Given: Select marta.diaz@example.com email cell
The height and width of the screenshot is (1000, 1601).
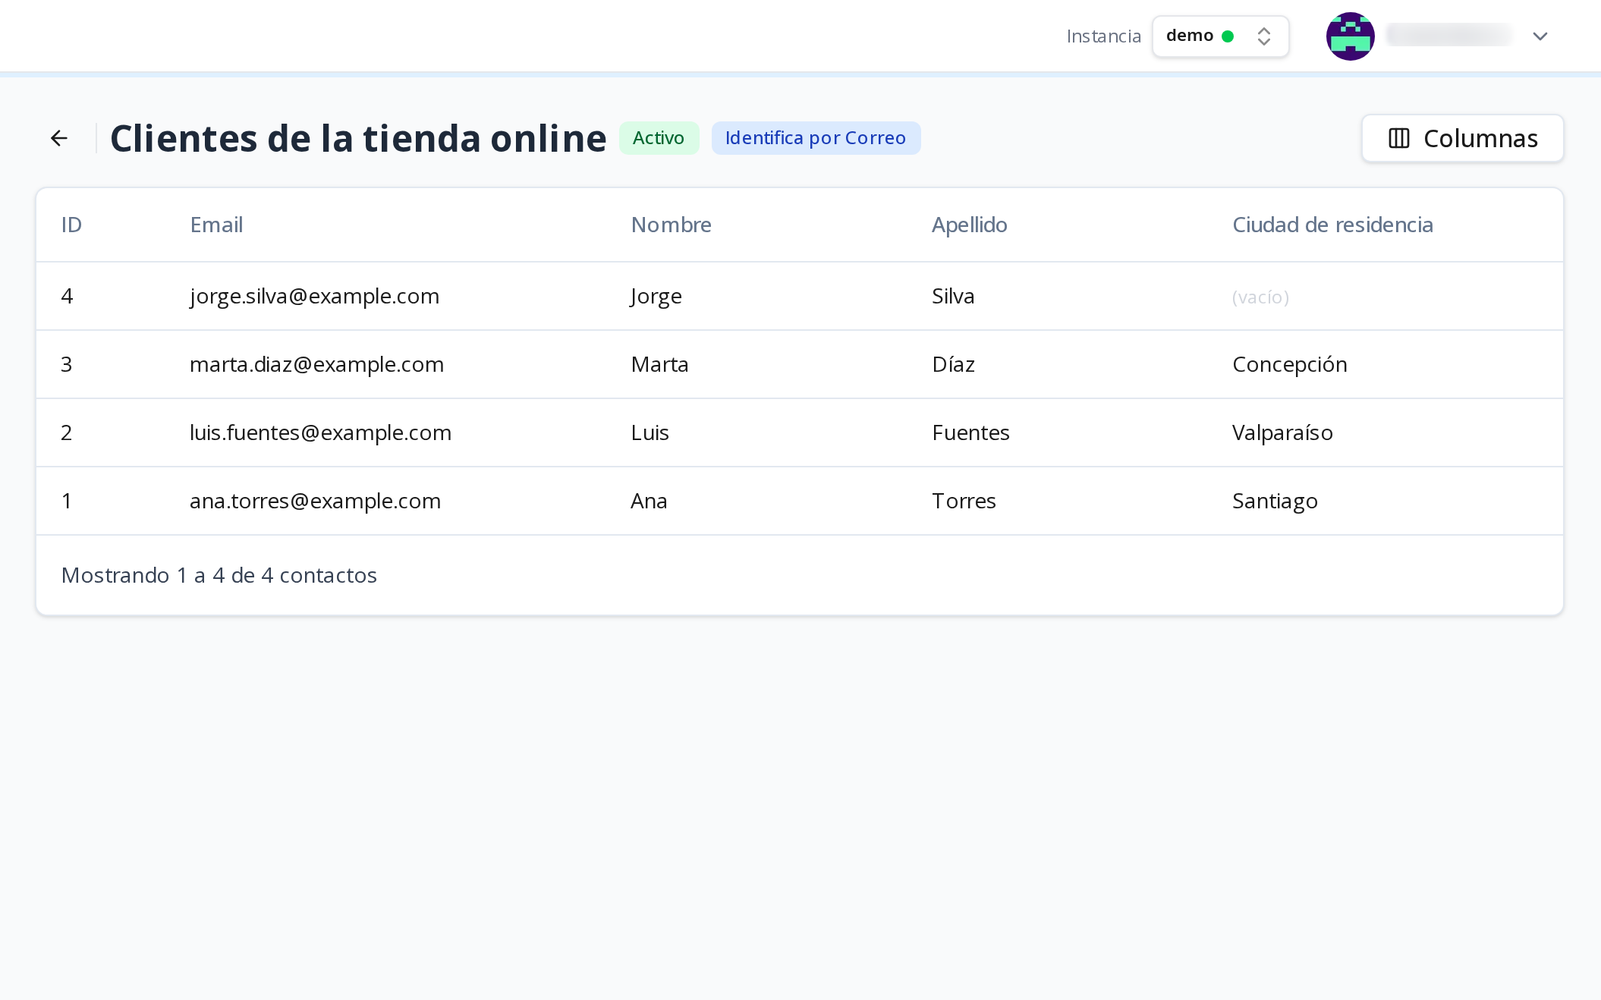Looking at the screenshot, I should coord(316,364).
